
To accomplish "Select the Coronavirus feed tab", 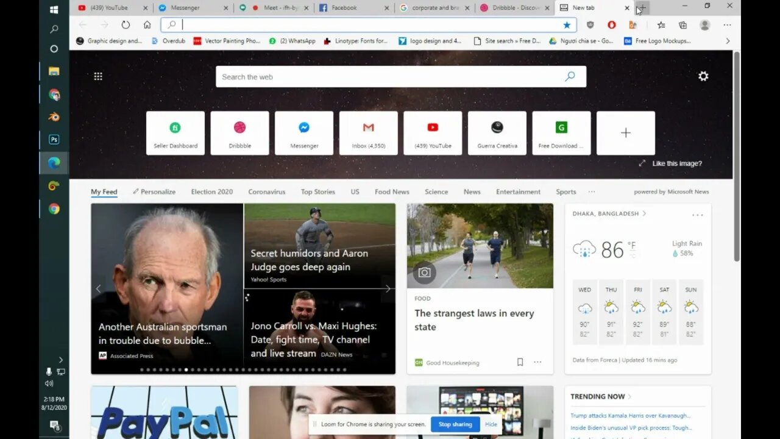I will (x=267, y=191).
